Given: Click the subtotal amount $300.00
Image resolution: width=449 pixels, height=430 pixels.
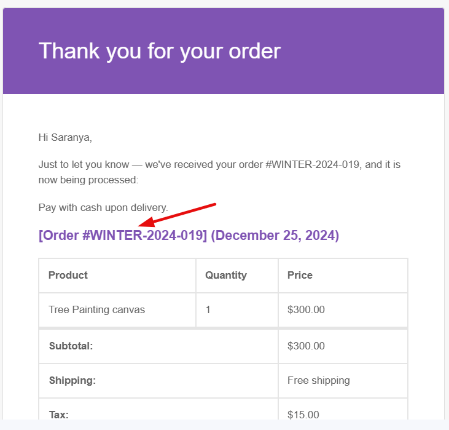Looking at the screenshot, I should coord(306,346).
